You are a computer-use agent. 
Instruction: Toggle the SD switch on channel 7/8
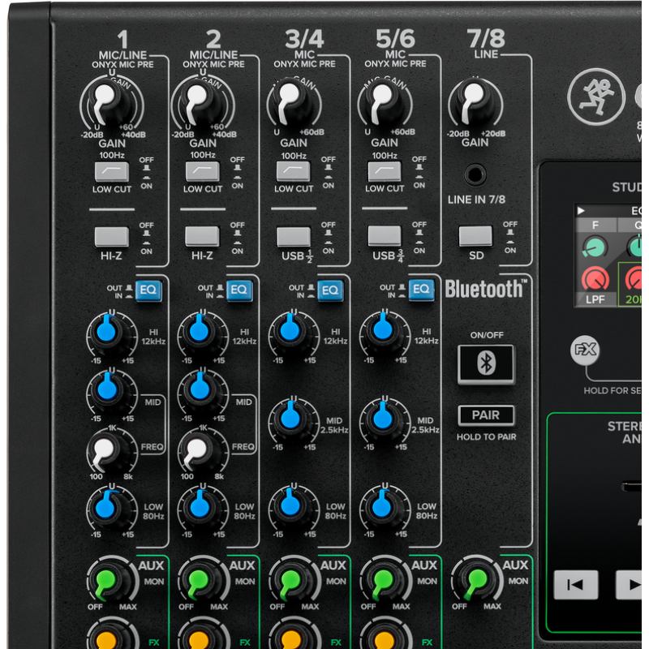coord(475,236)
